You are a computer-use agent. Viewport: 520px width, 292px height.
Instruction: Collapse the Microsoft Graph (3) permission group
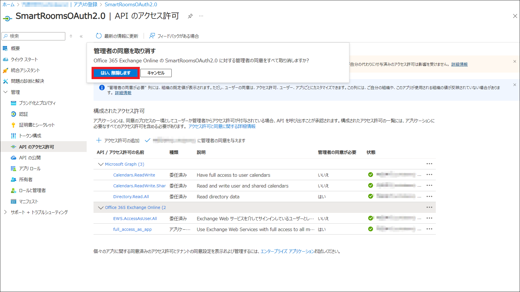(x=100, y=164)
